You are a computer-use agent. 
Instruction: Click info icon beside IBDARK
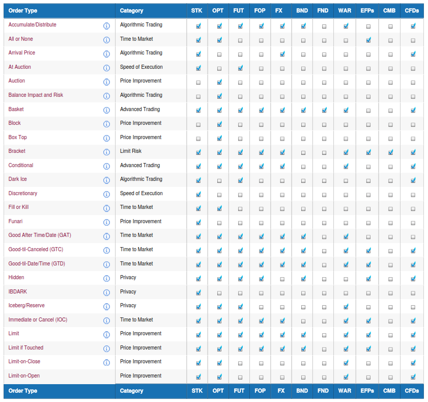click(x=106, y=292)
